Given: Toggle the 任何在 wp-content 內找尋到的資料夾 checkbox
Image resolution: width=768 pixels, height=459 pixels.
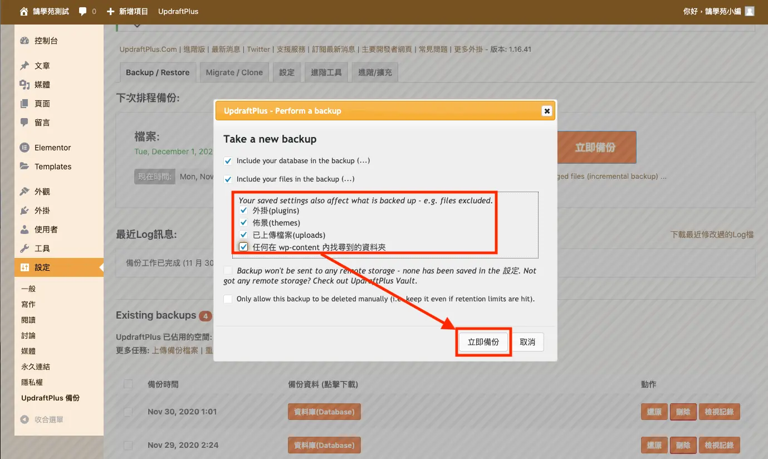Looking at the screenshot, I should (243, 247).
